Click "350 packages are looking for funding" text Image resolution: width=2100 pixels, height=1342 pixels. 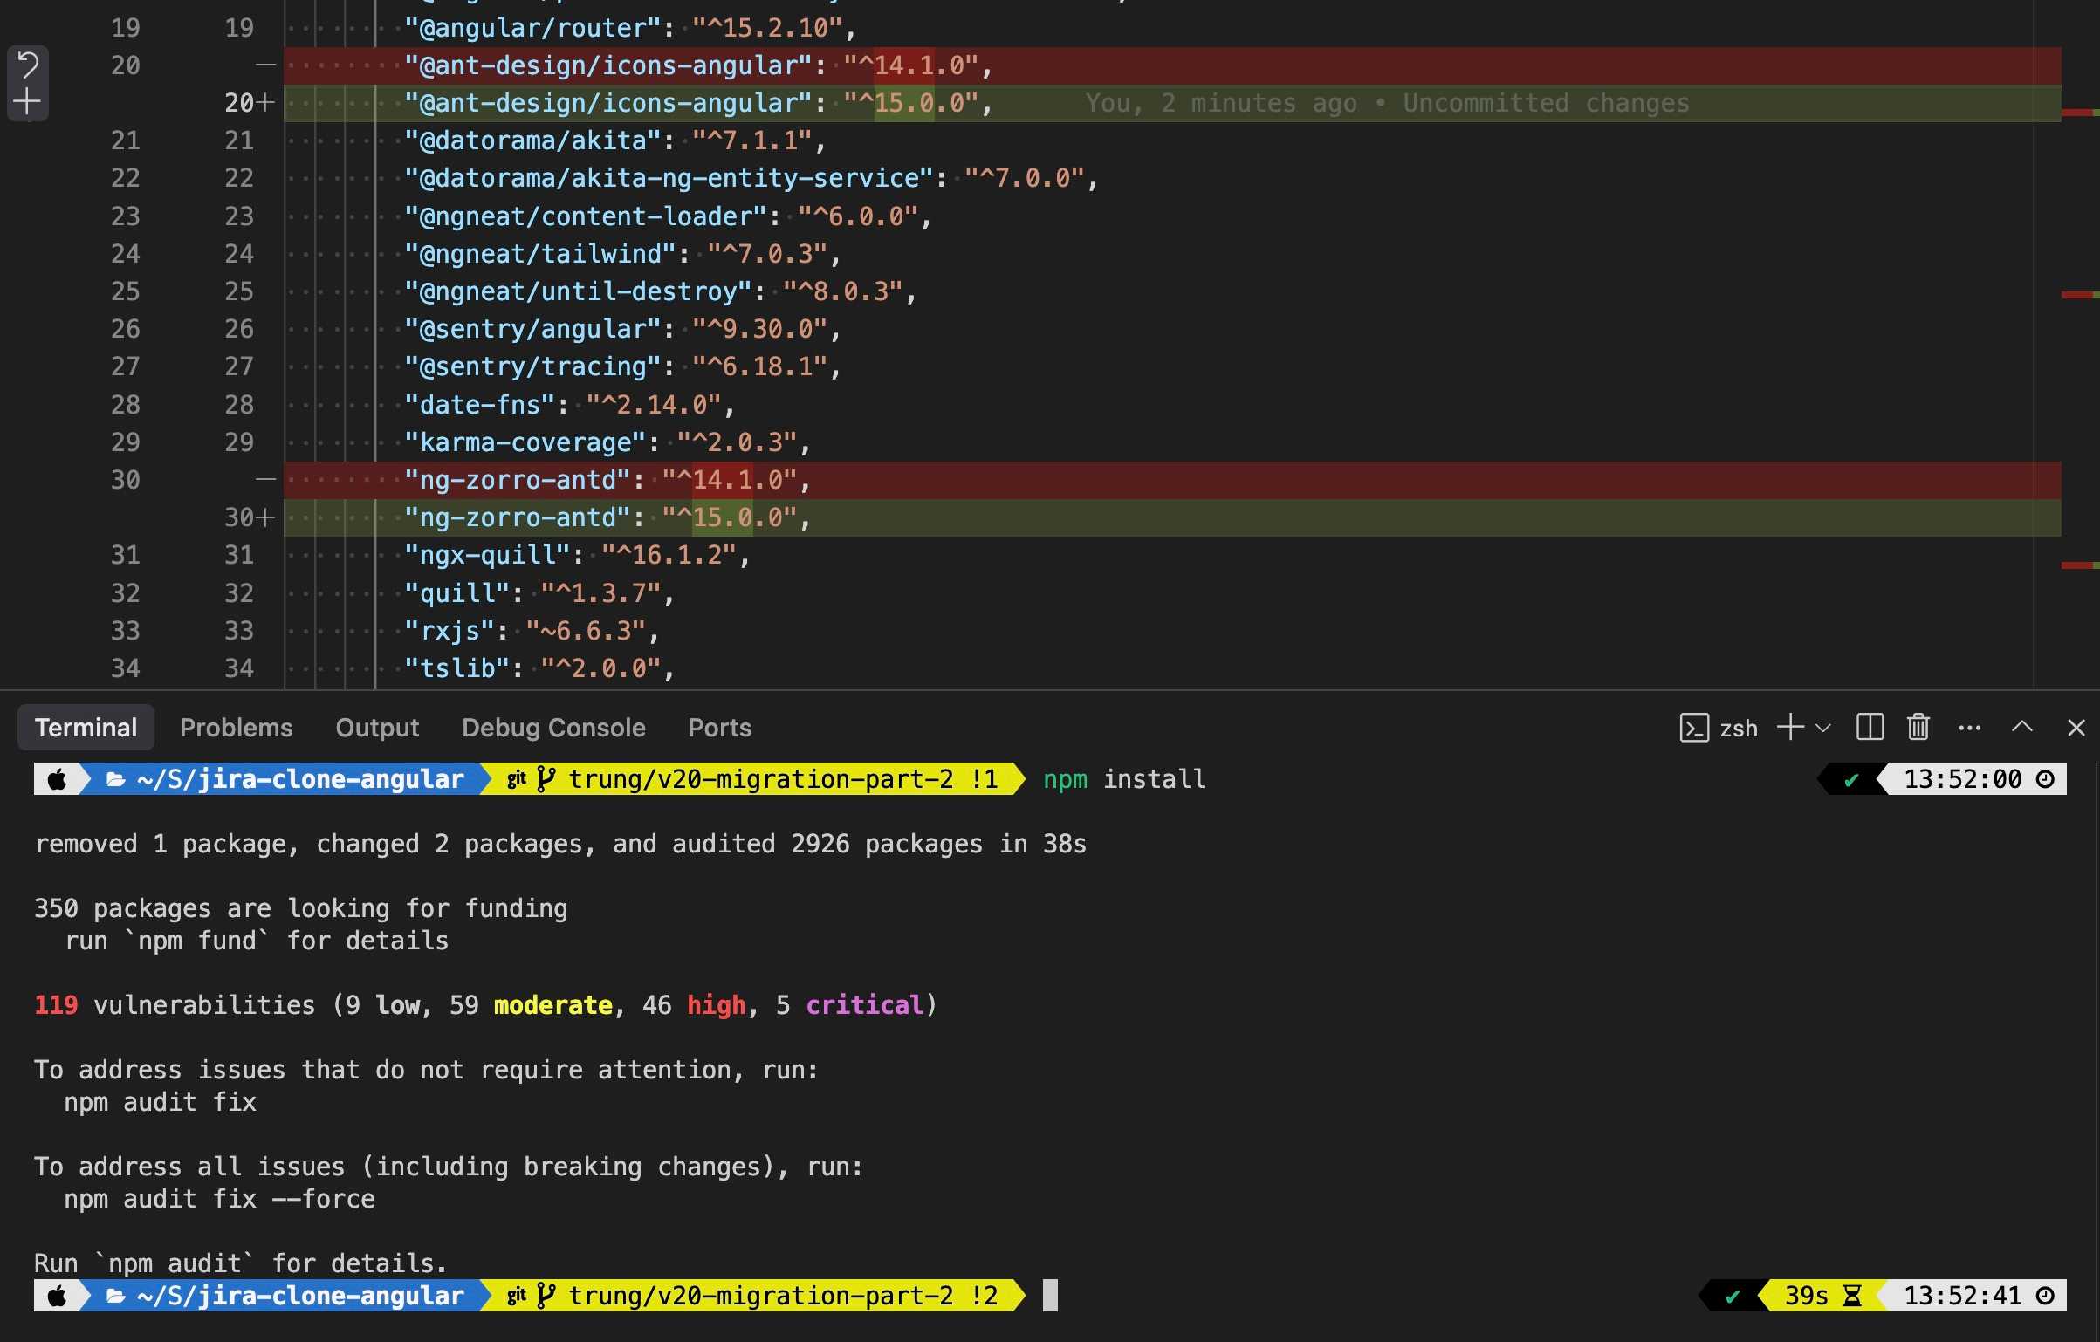(x=300, y=908)
